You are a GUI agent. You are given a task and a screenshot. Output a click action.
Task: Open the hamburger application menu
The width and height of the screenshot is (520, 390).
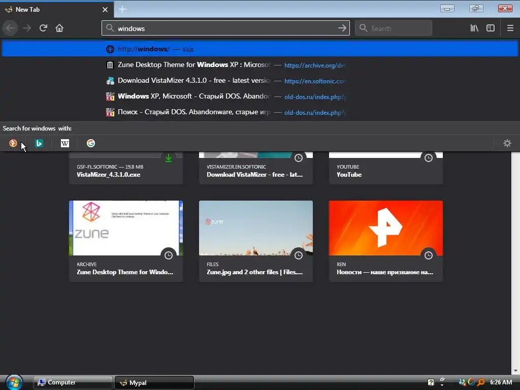point(510,28)
